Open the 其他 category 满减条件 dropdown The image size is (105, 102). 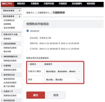click(63, 80)
